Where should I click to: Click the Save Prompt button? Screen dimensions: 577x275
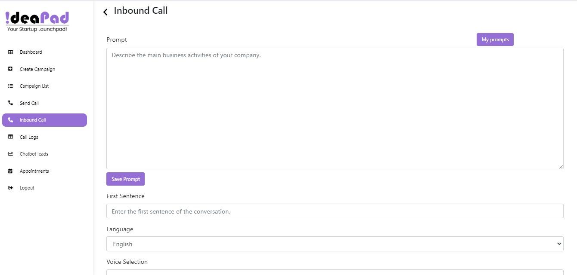click(x=125, y=179)
